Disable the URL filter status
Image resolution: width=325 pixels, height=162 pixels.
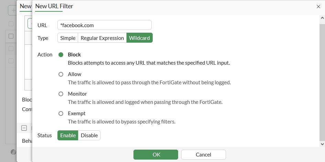tap(89, 135)
